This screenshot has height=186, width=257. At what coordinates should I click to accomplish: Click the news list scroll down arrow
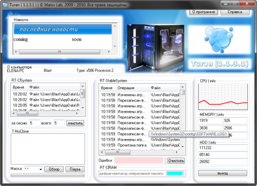pyautogui.click(x=115, y=46)
